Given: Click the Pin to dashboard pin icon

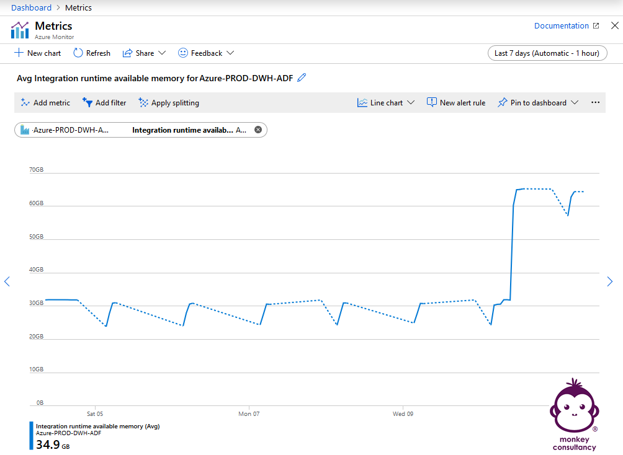Looking at the screenshot, I should pyautogui.click(x=502, y=102).
